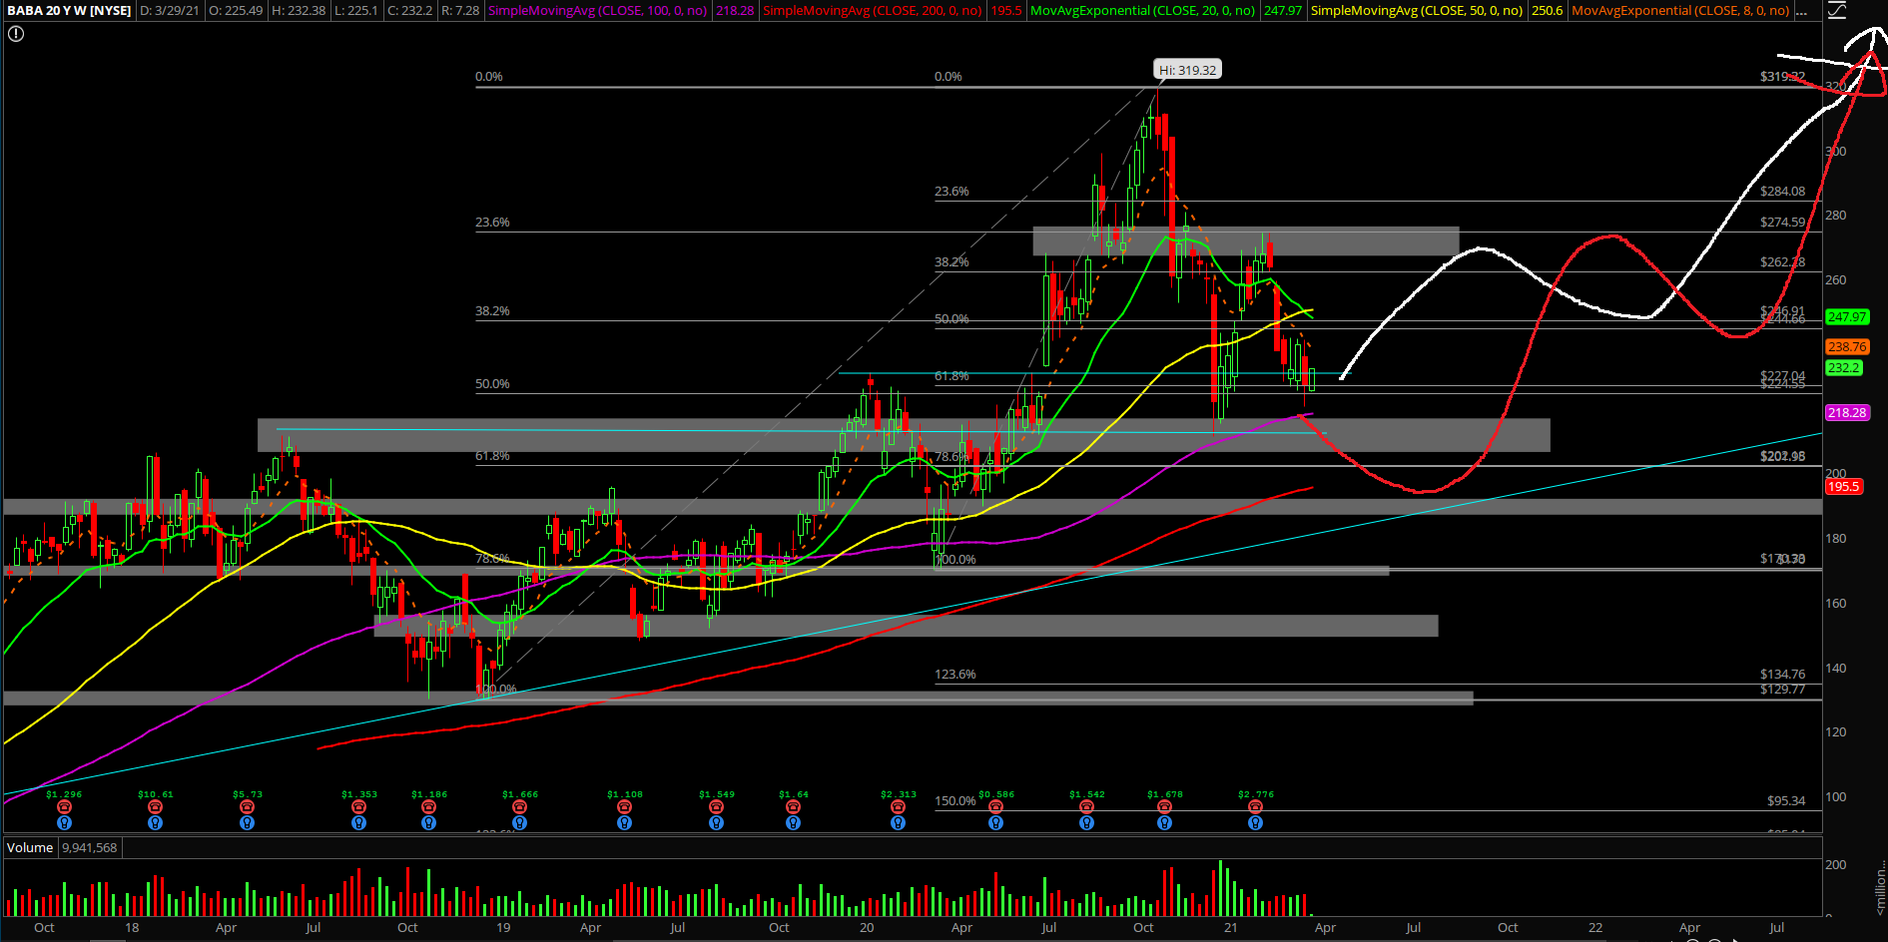
Task: Click the SimpleMovingAvg 100 study label
Action: [x=597, y=11]
